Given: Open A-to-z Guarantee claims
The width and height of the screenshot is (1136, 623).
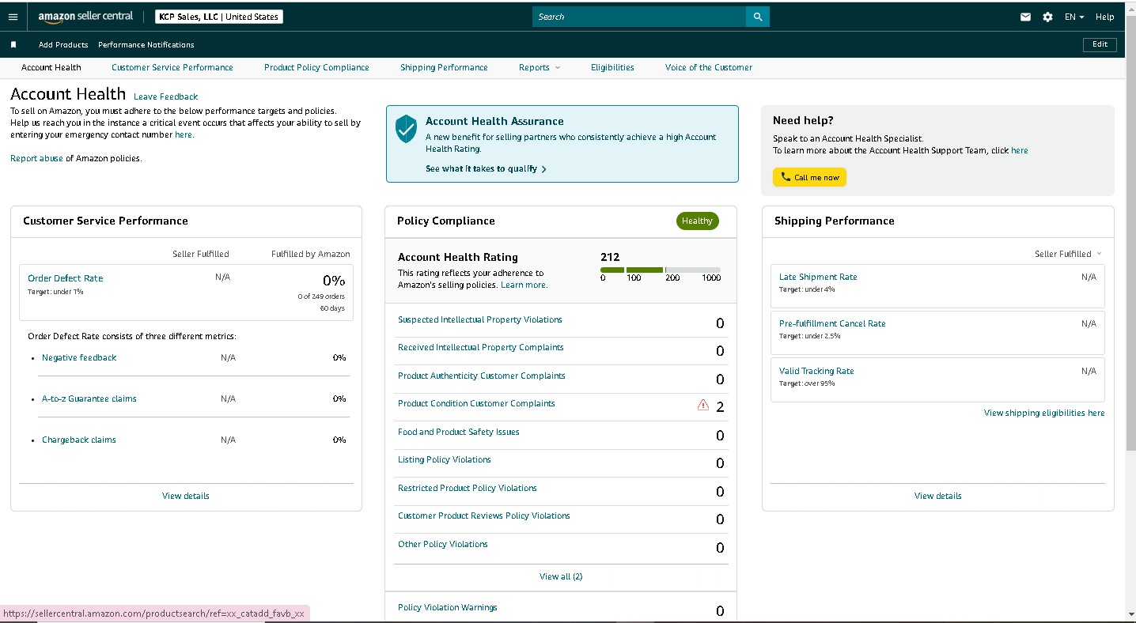Looking at the screenshot, I should [x=89, y=398].
